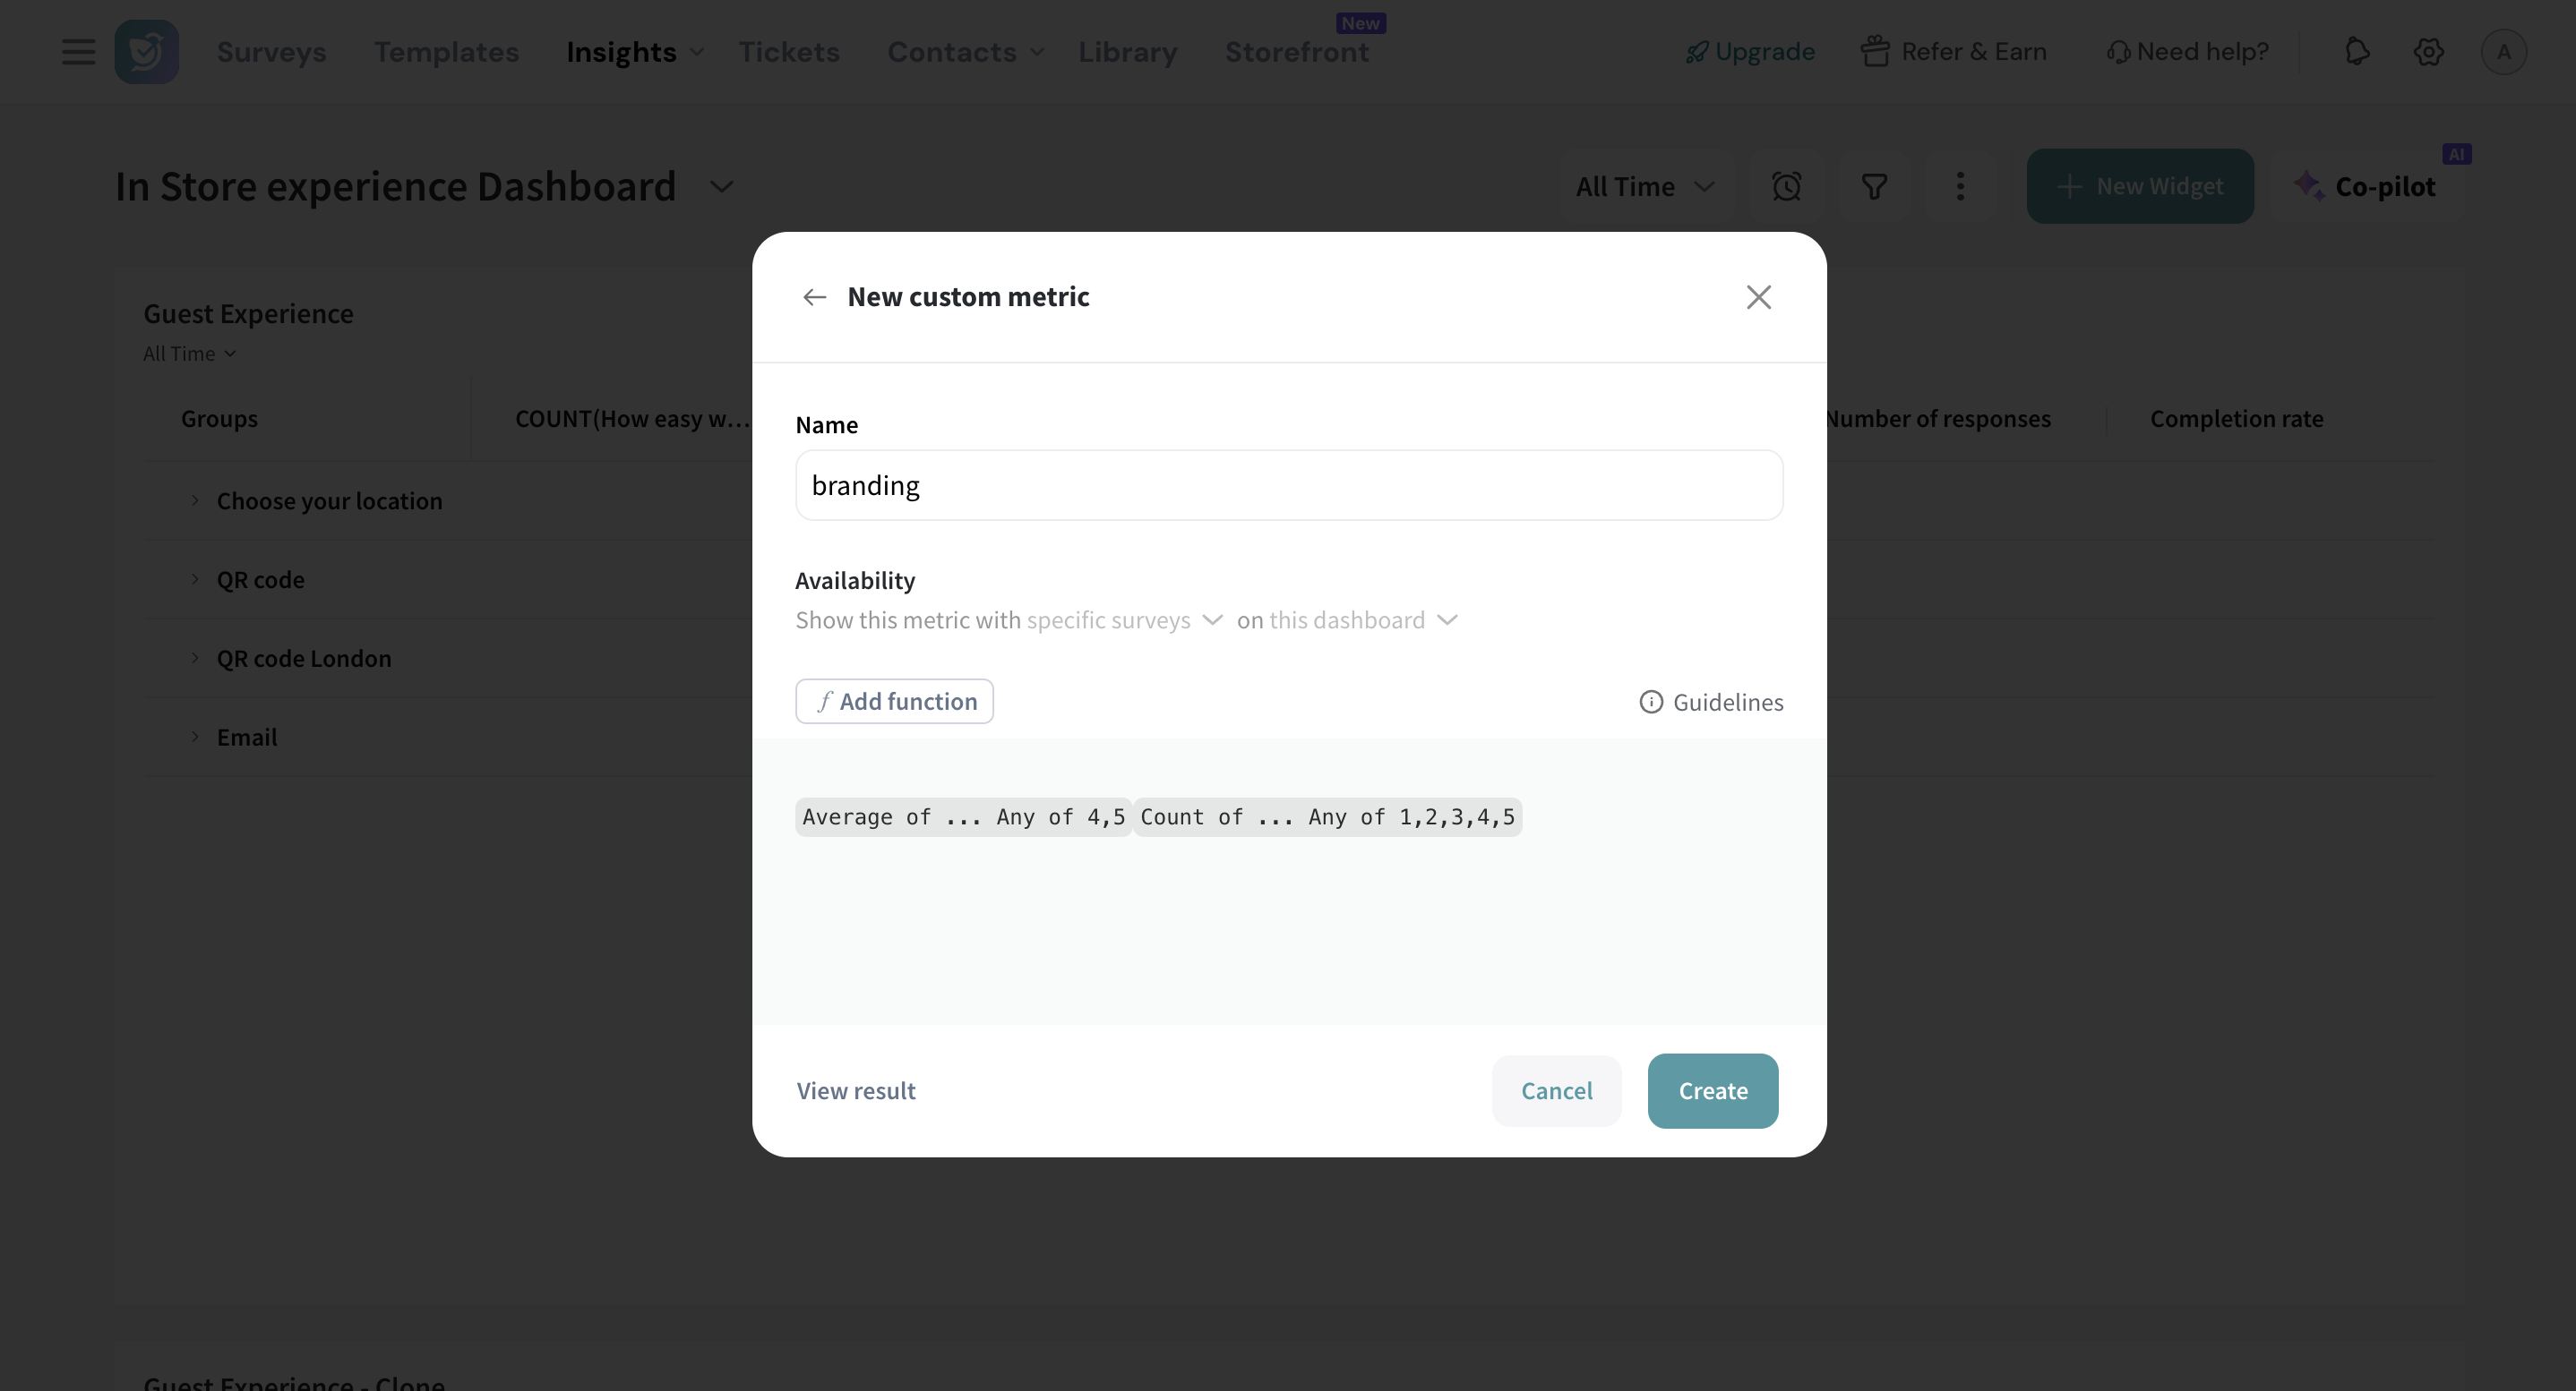Click the schedule alarm clock icon
The image size is (2576, 1391).
[1786, 187]
